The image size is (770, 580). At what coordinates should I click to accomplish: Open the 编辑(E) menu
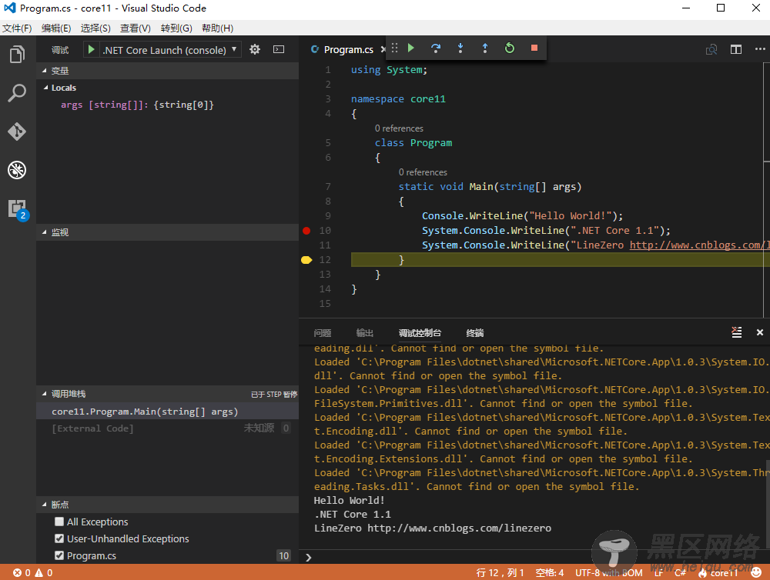pyautogui.click(x=56, y=28)
